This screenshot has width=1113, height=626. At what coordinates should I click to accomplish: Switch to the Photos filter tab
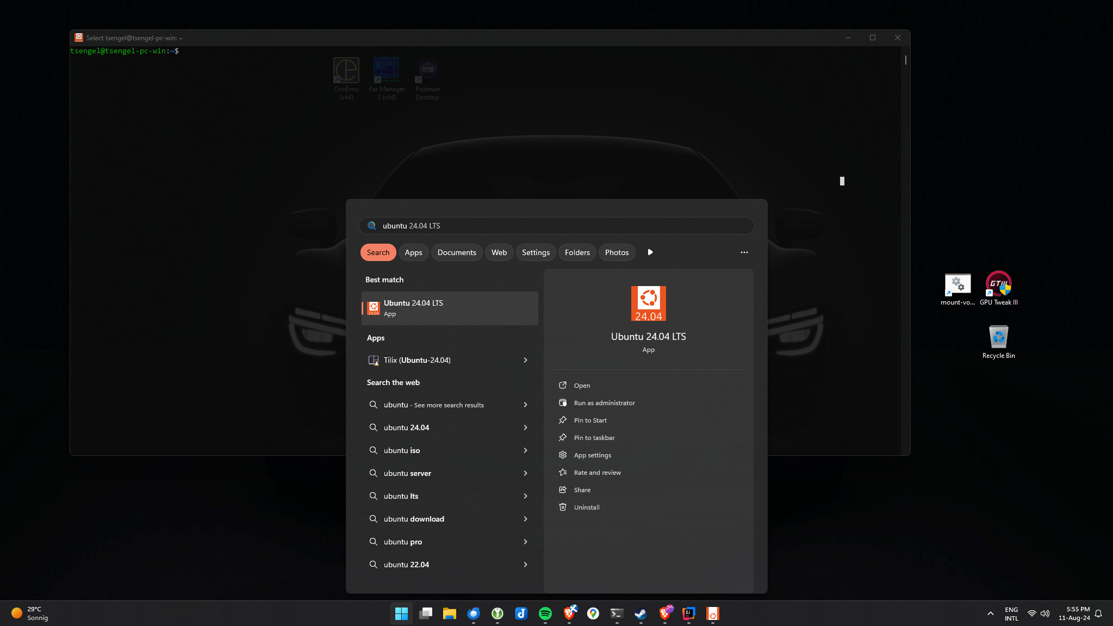tap(617, 252)
